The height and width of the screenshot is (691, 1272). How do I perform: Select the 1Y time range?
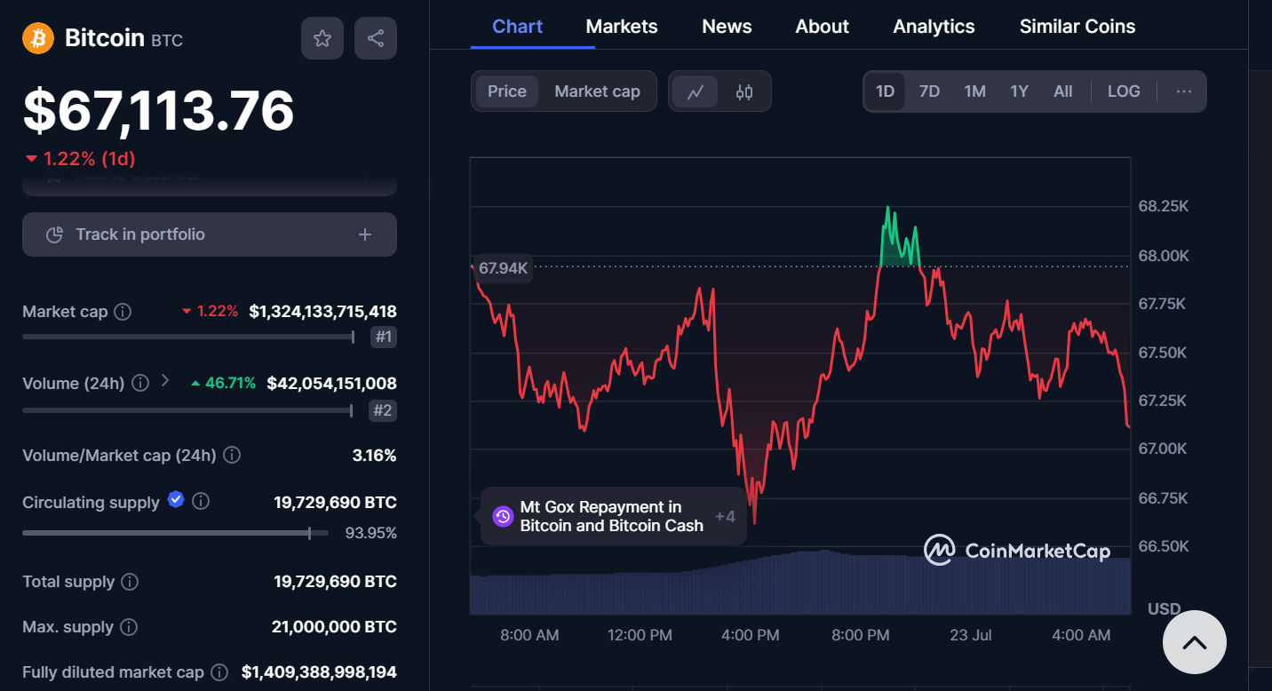[x=1020, y=91]
